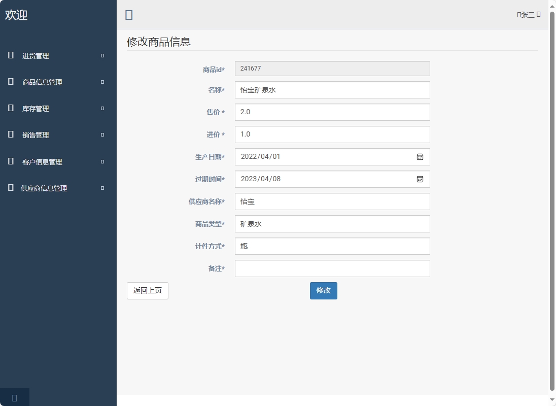The height and width of the screenshot is (406, 556).
Task: Click the blue 修改 submit button
Action: click(323, 290)
